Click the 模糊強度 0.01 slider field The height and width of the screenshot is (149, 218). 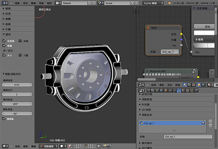point(17,84)
